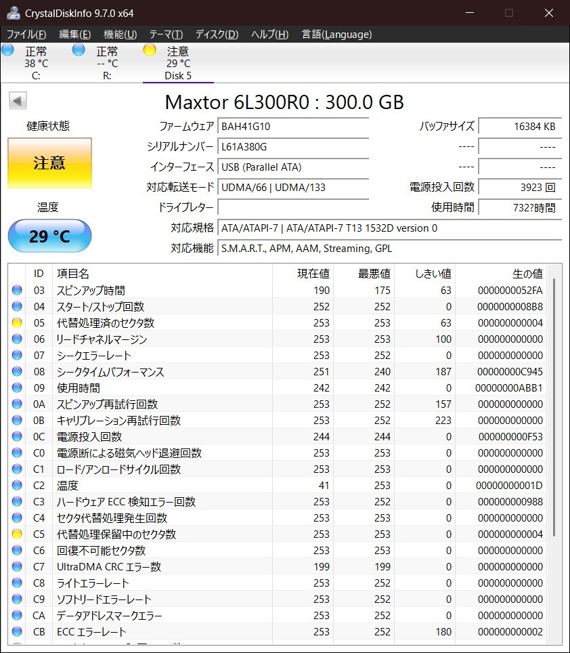Click the ファームウェア field BAH41G10
This screenshot has height=653, width=570.
[x=293, y=126]
